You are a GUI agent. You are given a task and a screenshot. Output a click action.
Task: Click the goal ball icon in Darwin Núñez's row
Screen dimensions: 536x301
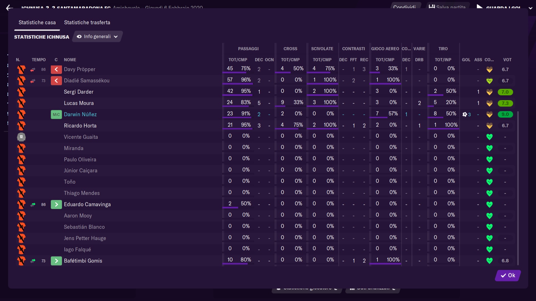465,115
